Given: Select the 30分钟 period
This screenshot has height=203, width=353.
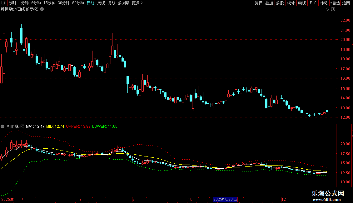Looking at the screenshot, I should click(x=64, y=3).
